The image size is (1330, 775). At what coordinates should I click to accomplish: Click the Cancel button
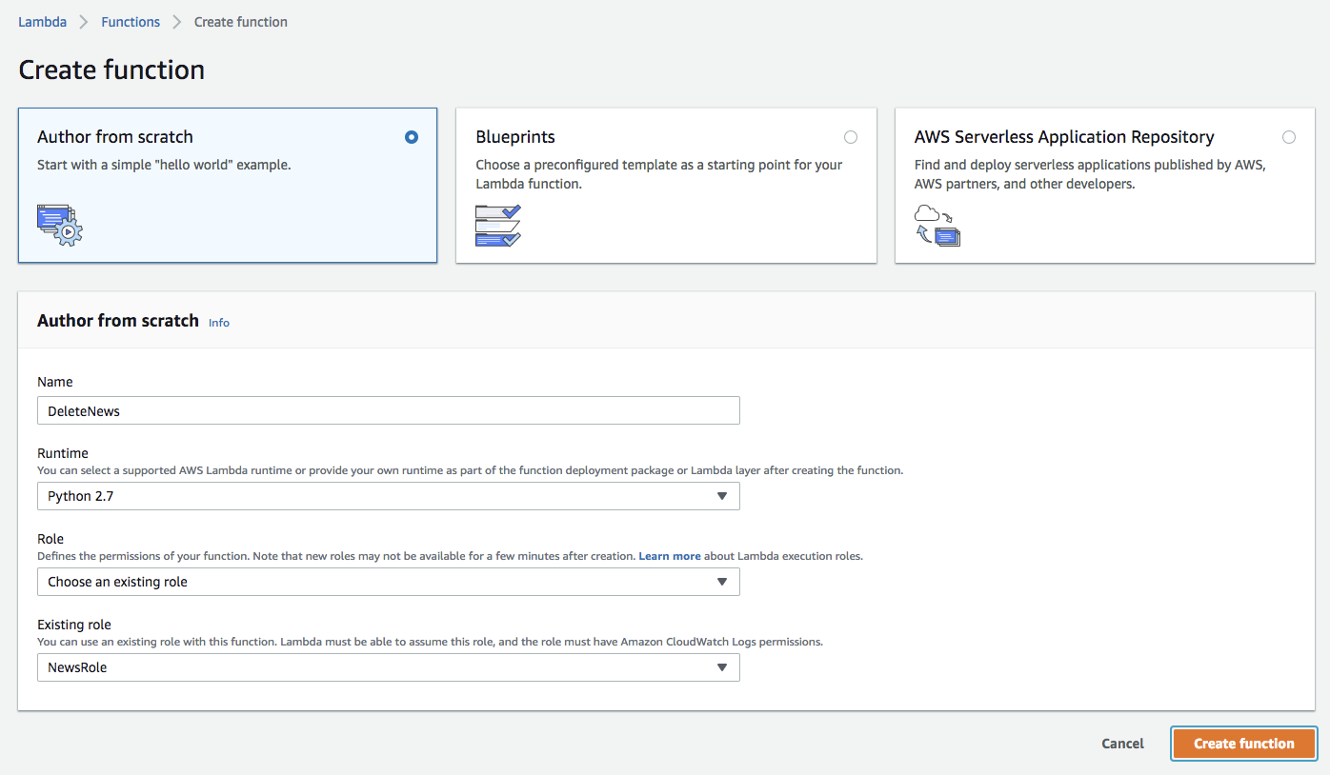1123,744
